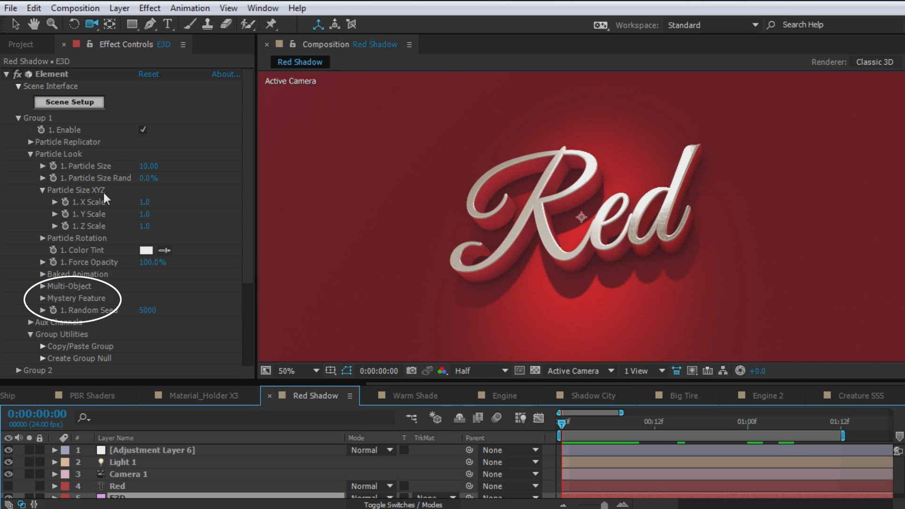Viewport: 905px width, 509px height.
Task: Select the Horizontal Type tool
Action: 168,24
